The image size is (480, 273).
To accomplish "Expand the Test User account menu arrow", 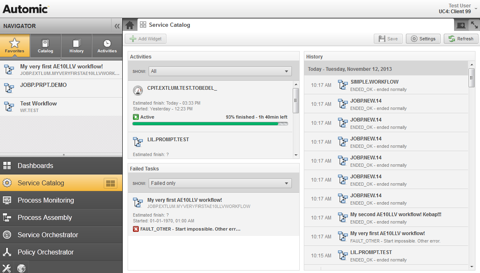I will pos(476,9).
